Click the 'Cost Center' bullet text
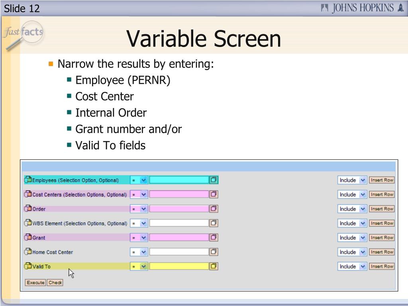This screenshot has height=306, width=408. 105,96
